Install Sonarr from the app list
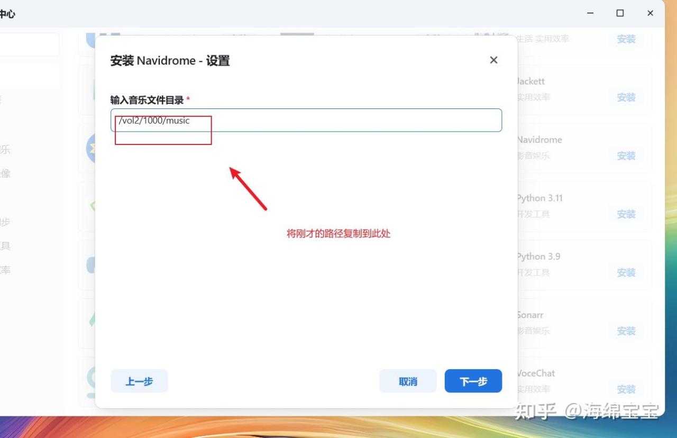This screenshot has height=438, width=677. 626,331
